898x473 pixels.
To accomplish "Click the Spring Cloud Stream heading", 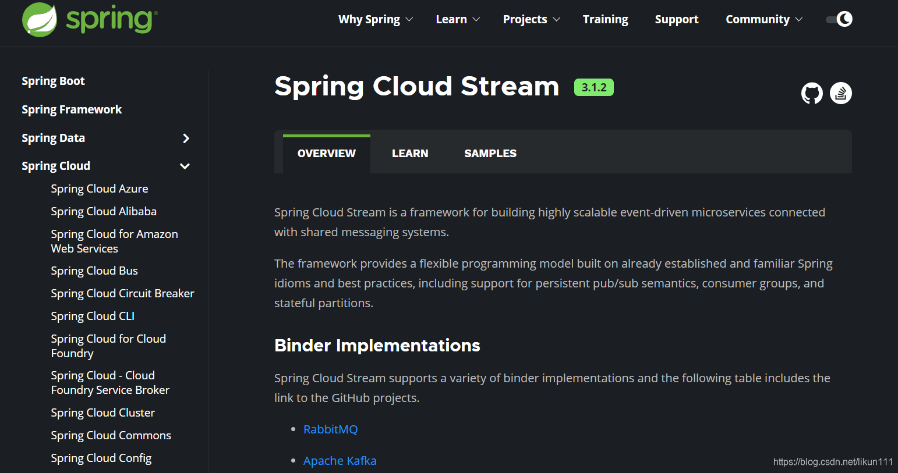I will pyautogui.click(x=417, y=86).
